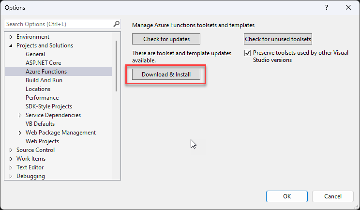
Task: Expand the Environment tree node
Action: [x=11, y=37]
